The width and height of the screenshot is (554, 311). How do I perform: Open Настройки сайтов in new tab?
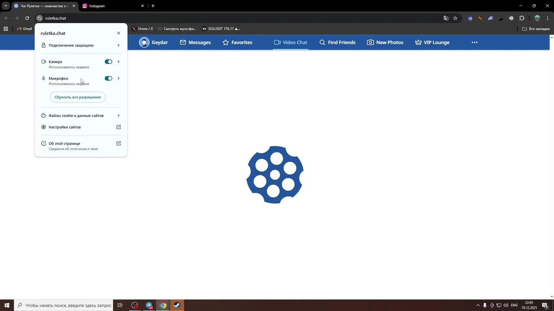(81, 127)
